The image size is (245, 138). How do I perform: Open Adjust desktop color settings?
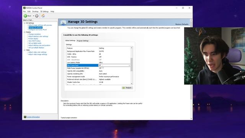point(38,36)
